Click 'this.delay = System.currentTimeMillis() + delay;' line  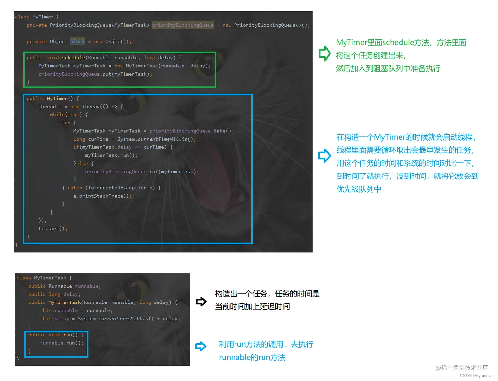click(110, 319)
